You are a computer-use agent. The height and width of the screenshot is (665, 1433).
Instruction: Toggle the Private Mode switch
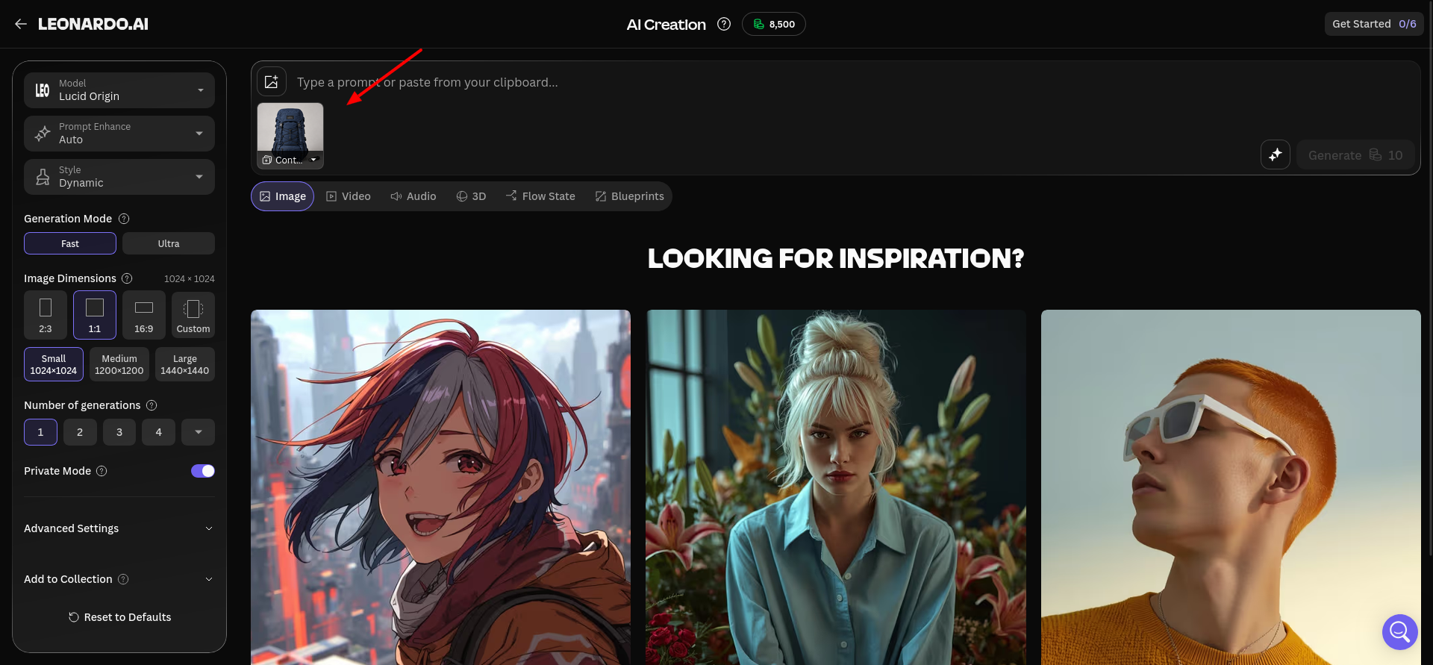pos(203,471)
